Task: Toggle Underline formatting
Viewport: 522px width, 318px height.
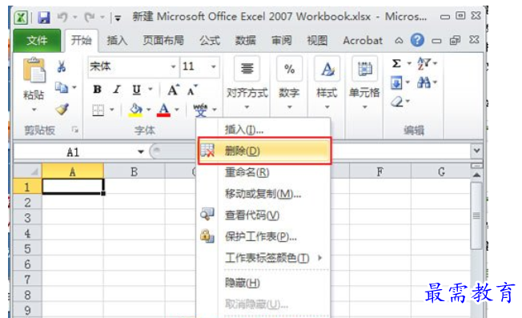Action: click(136, 90)
